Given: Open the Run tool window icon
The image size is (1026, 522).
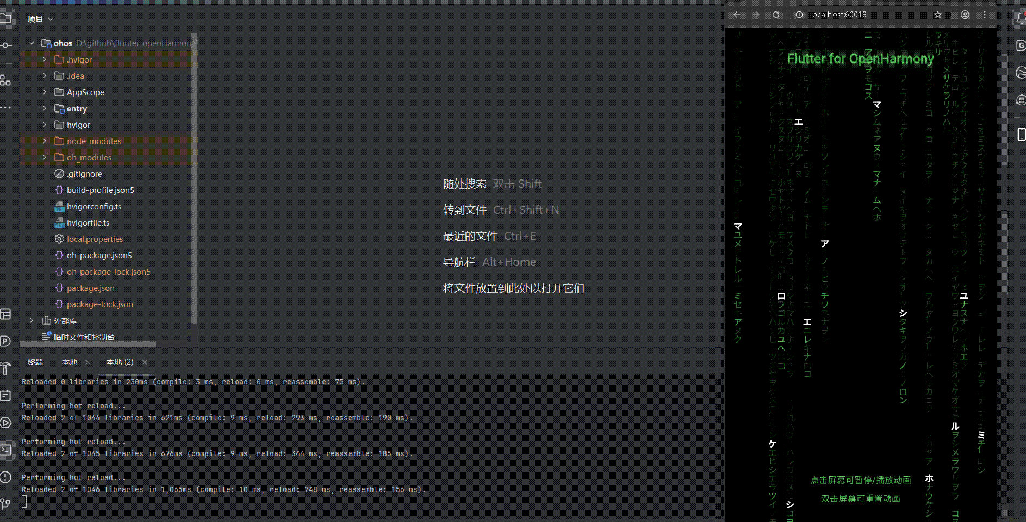Looking at the screenshot, I should (5, 422).
